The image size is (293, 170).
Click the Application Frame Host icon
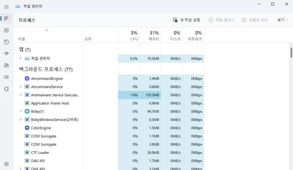coord(27,103)
